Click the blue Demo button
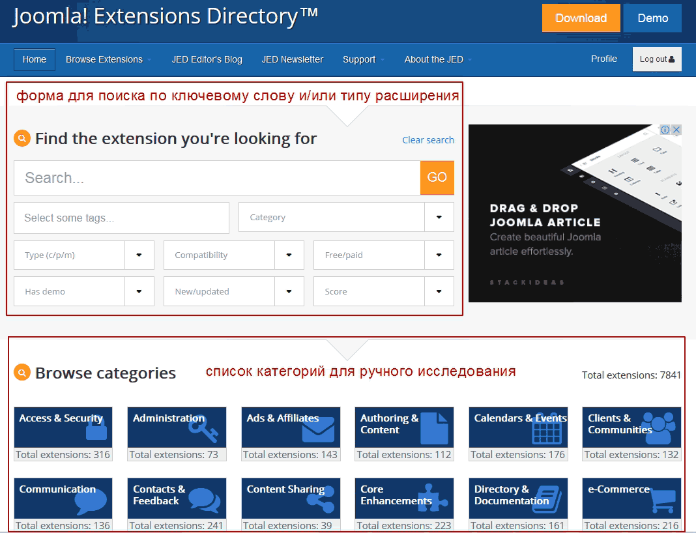The width and height of the screenshot is (696, 533). coord(652,18)
